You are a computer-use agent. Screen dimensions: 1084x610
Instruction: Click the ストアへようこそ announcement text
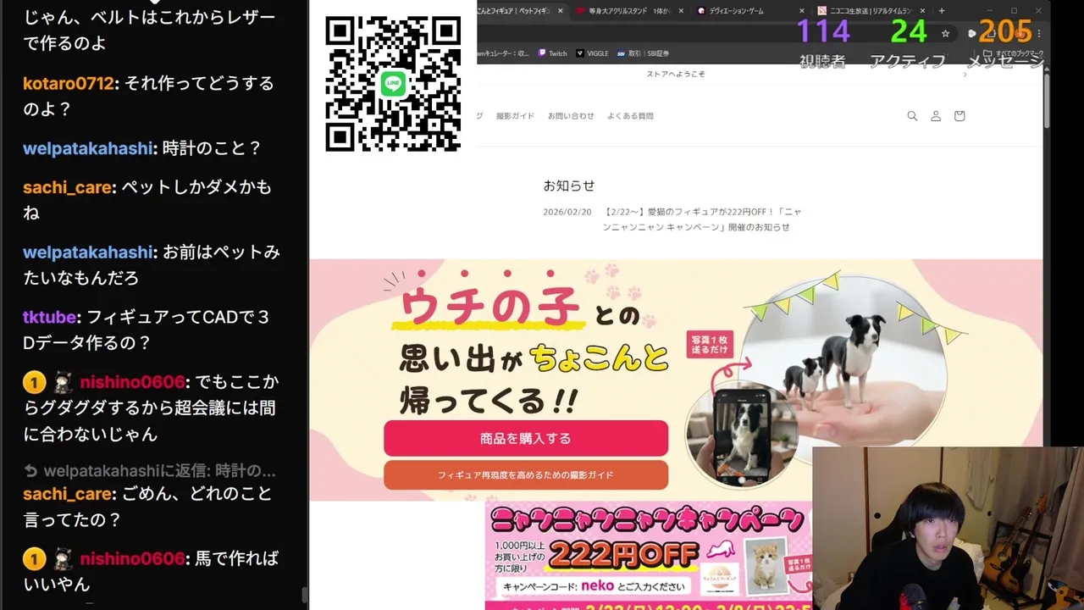[x=676, y=75]
